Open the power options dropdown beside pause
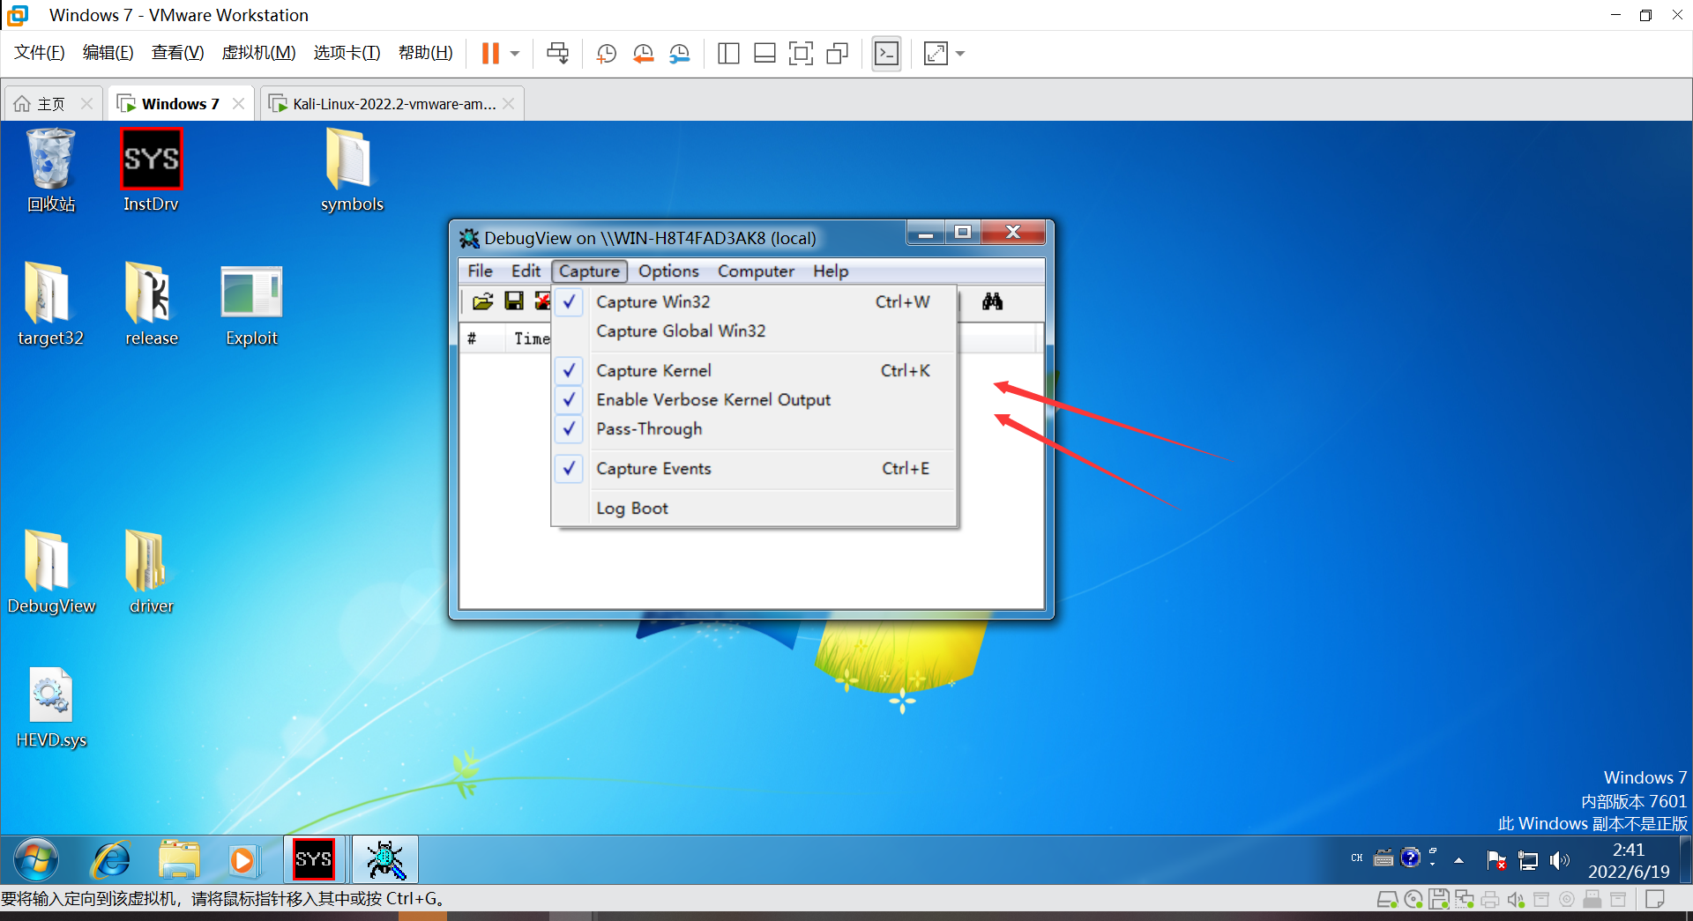1693x921 pixels. 515,54
